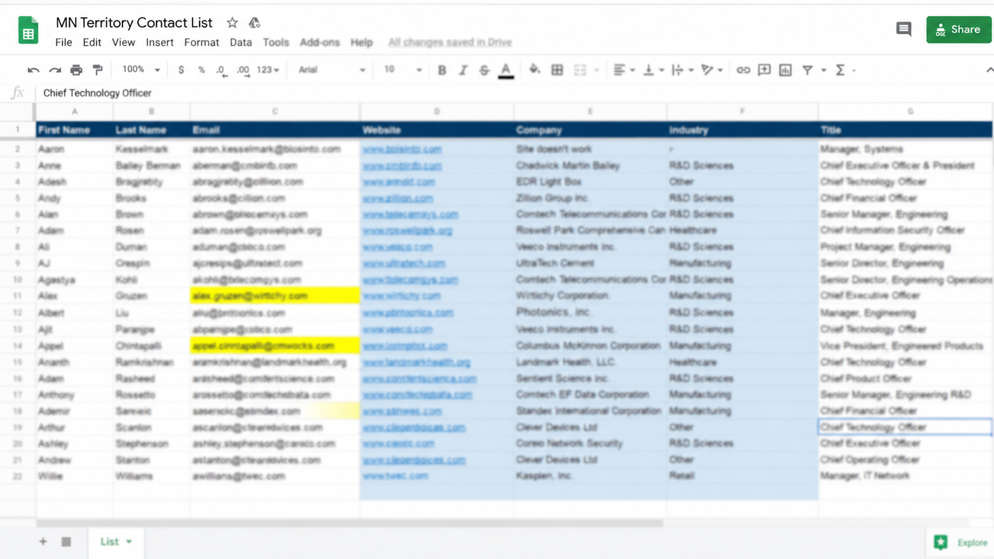Viewport: 994px width, 559px height.
Task: Open the merge cells dropdown arrow
Action: (x=596, y=70)
